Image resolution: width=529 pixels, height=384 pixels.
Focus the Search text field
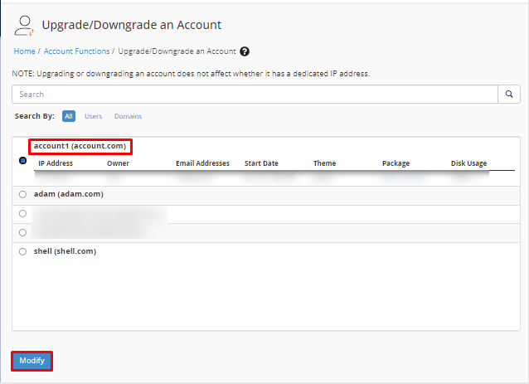255,95
